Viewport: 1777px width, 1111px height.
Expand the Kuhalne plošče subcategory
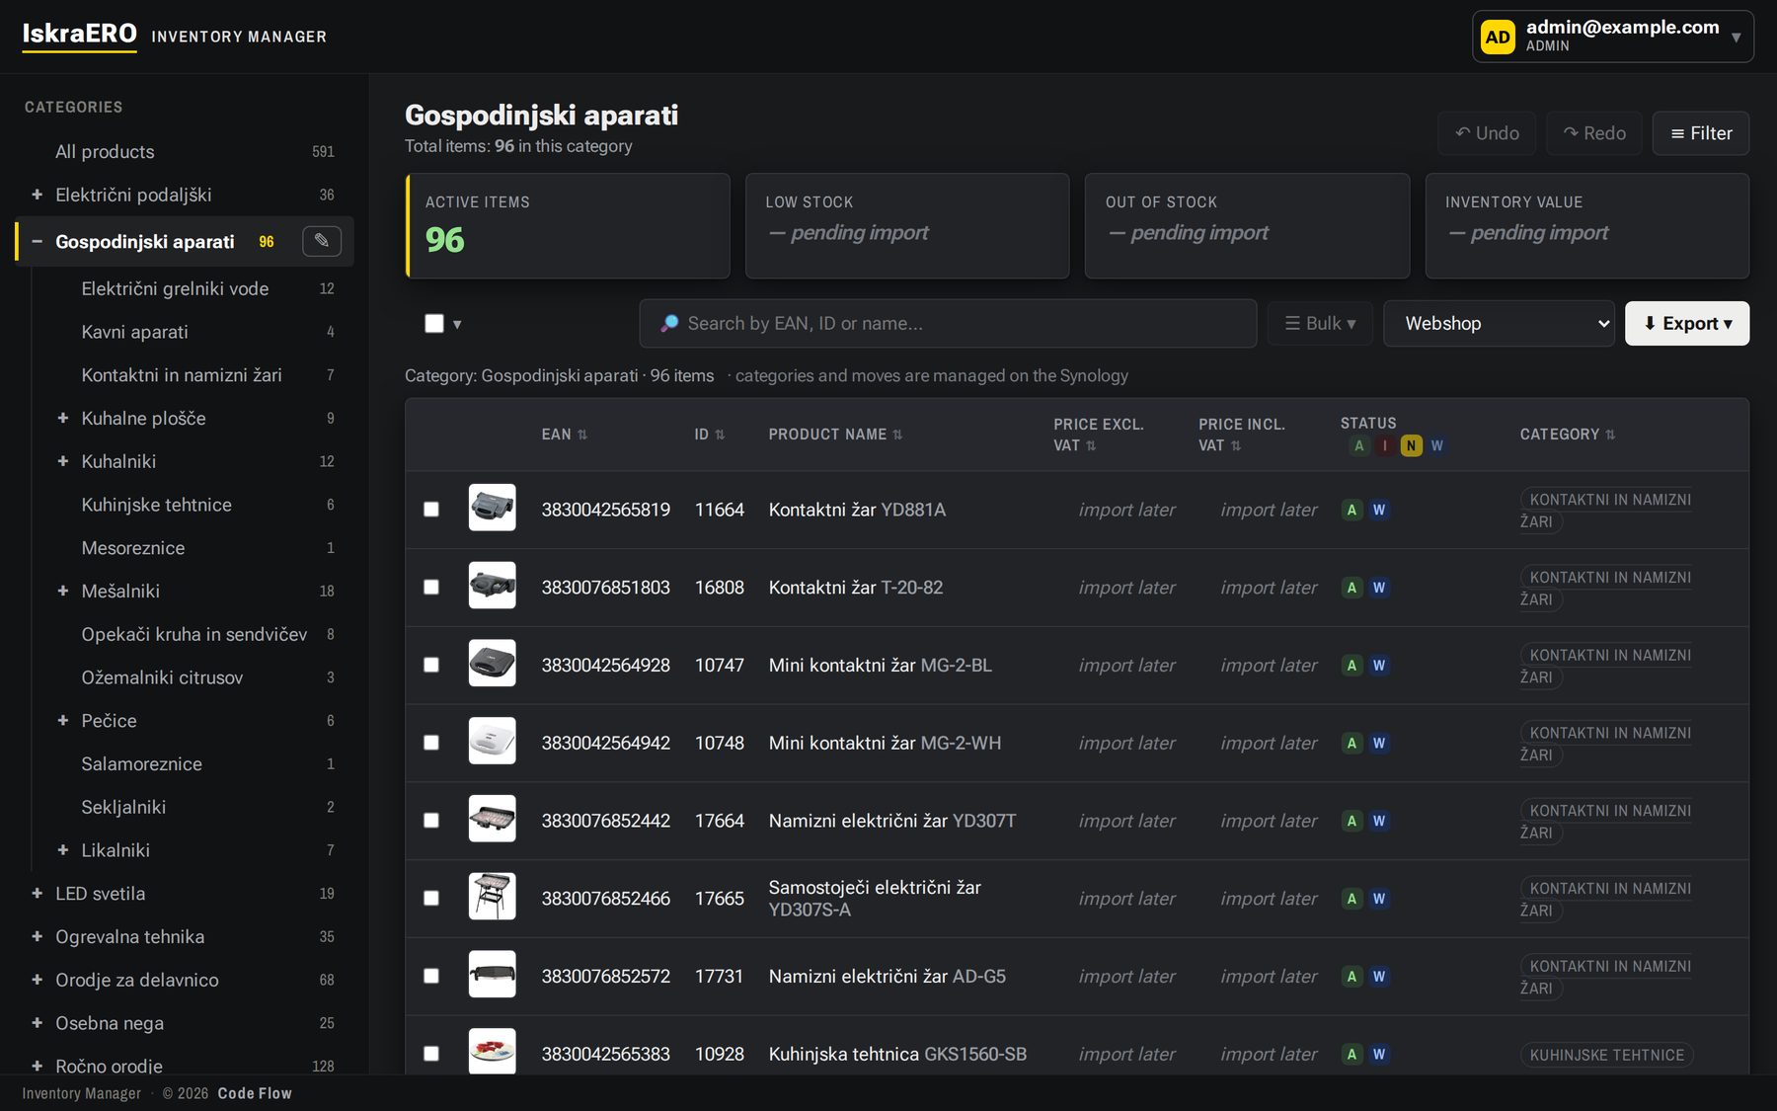(x=63, y=418)
